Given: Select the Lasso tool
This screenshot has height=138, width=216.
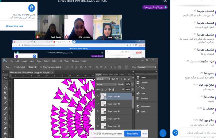Looking at the screenshot, I should (5, 88).
